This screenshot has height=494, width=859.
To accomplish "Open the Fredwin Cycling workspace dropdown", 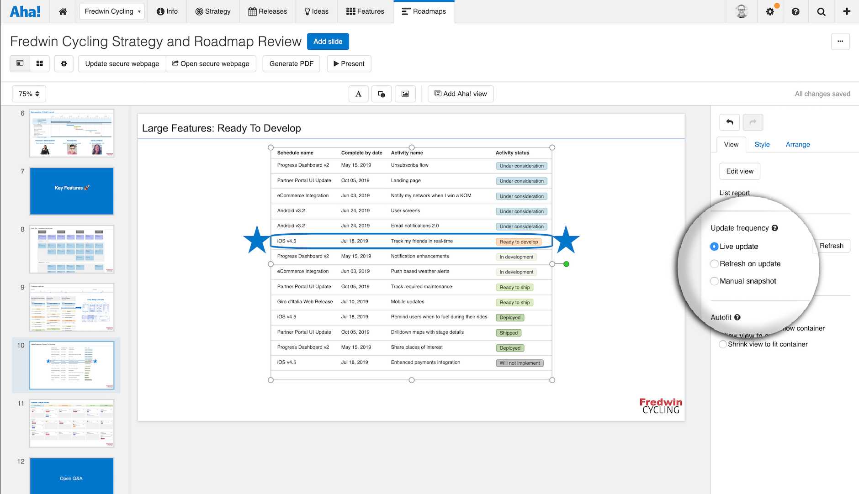I will 112,11.
